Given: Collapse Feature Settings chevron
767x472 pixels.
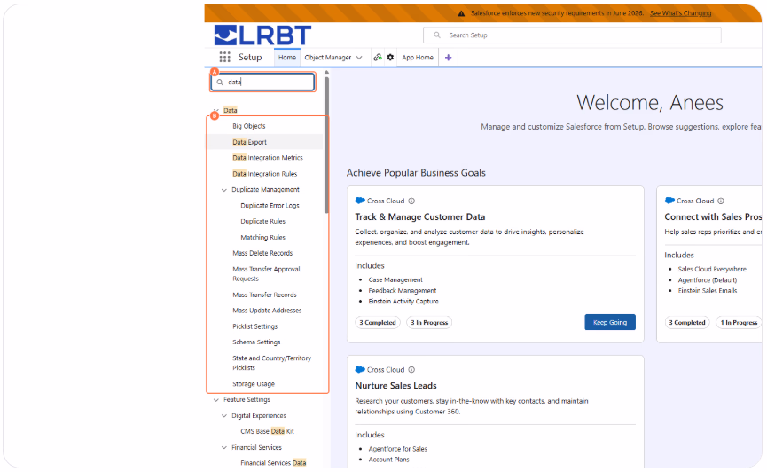Looking at the screenshot, I should coord(216,400).
